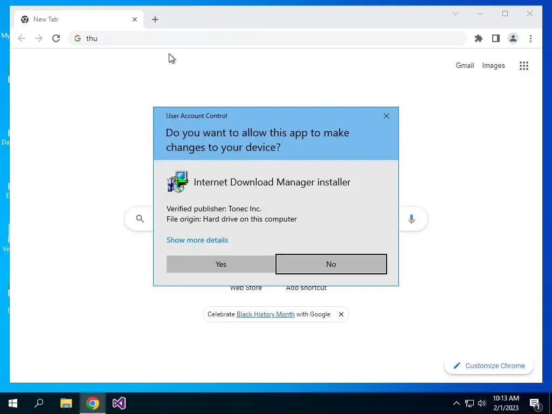This screenshot has height=414, width=552.
Task: Click the Chrome forward arrow
Action: pyautogui.click(x=39, y=38)
